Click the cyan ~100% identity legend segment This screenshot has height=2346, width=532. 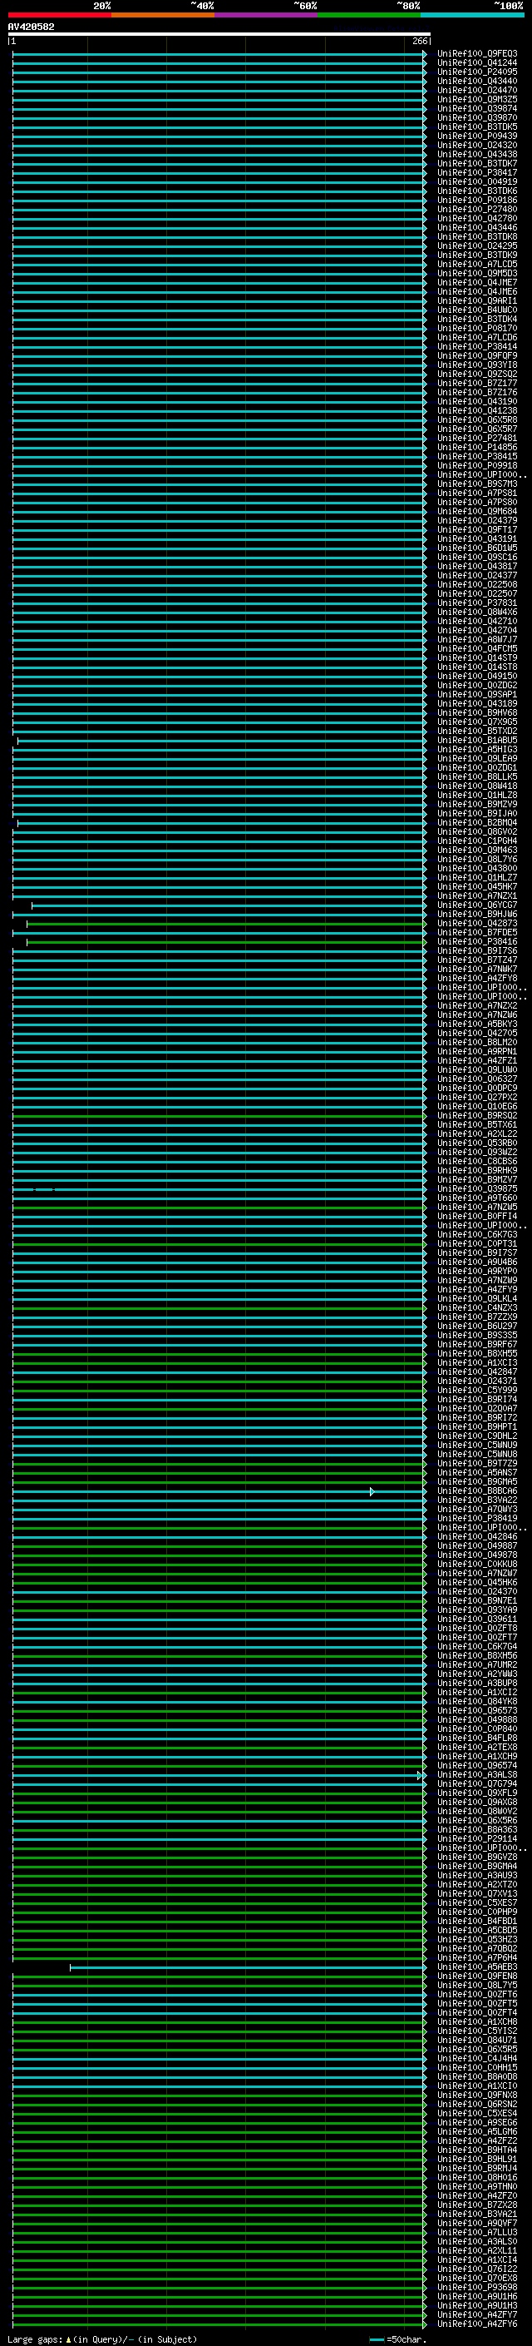coord(472,15)
